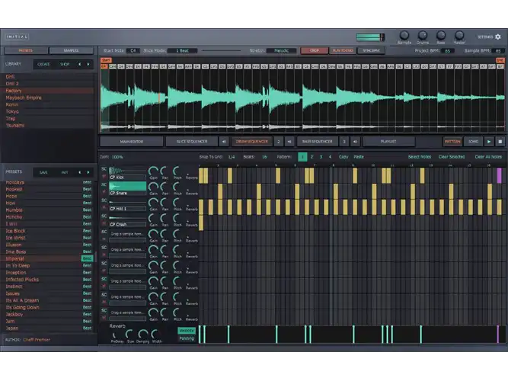
Task: Click the Master volume knob in the top bar
Action: coord(459,35)
